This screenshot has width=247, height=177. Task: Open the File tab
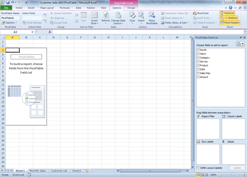click(6, 8)
